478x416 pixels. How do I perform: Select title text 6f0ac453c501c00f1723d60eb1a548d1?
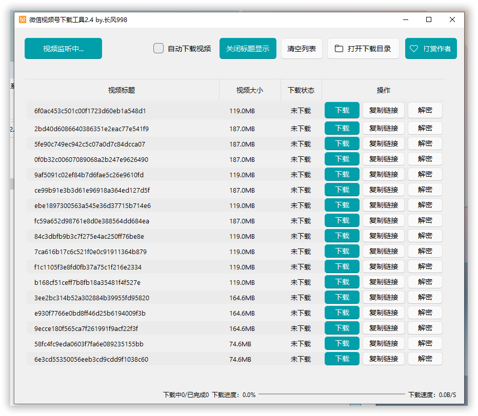tap(90, 111)
